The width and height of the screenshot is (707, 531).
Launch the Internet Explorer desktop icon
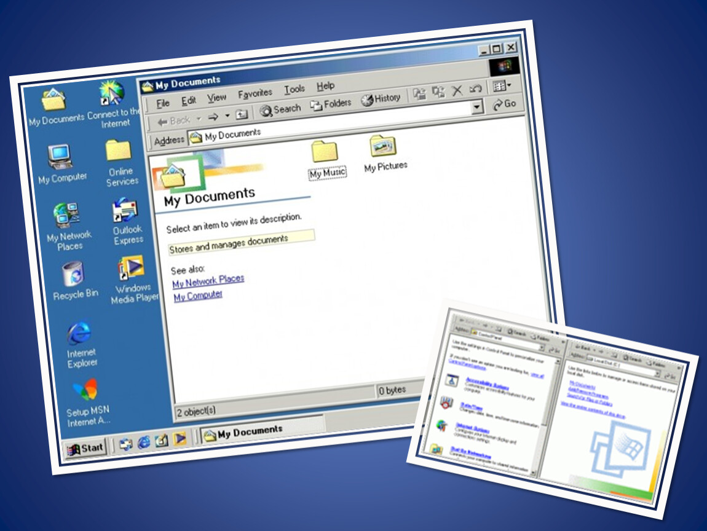[81, 344]
